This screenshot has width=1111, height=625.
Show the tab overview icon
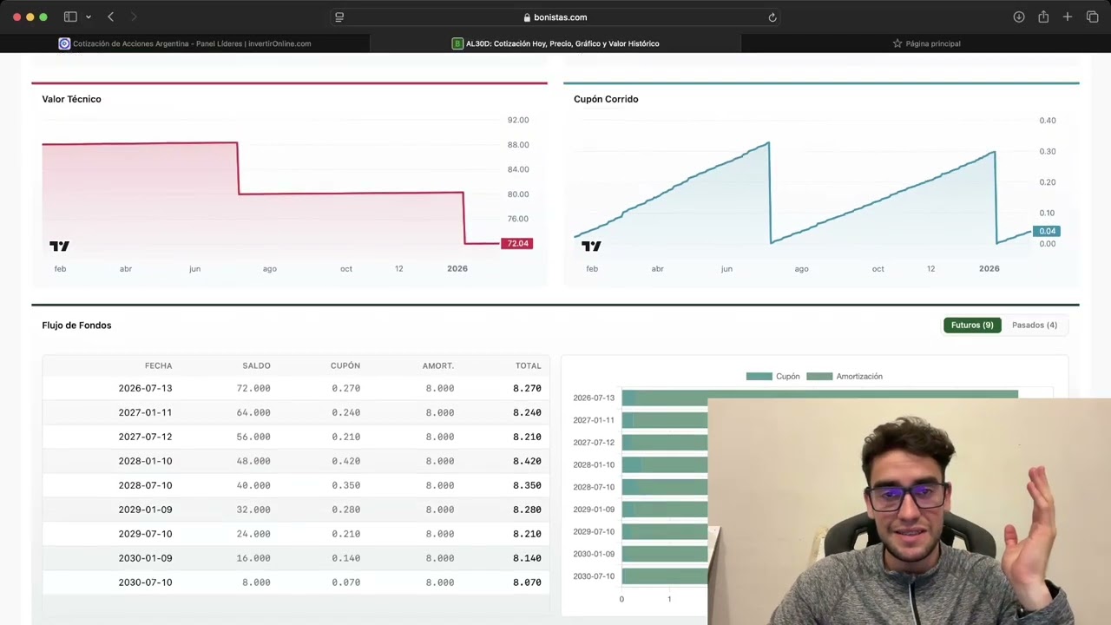point(1092,16)
